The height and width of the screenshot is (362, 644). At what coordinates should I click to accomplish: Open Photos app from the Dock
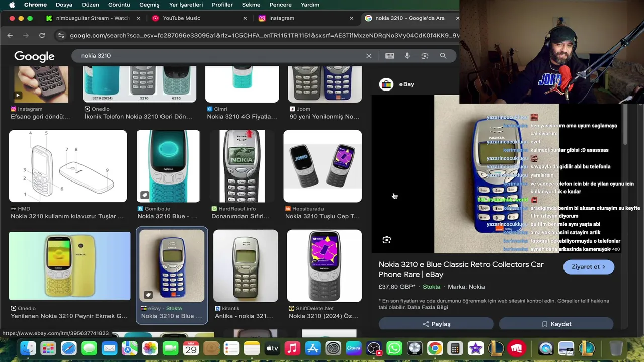click(x=150, y=348)
